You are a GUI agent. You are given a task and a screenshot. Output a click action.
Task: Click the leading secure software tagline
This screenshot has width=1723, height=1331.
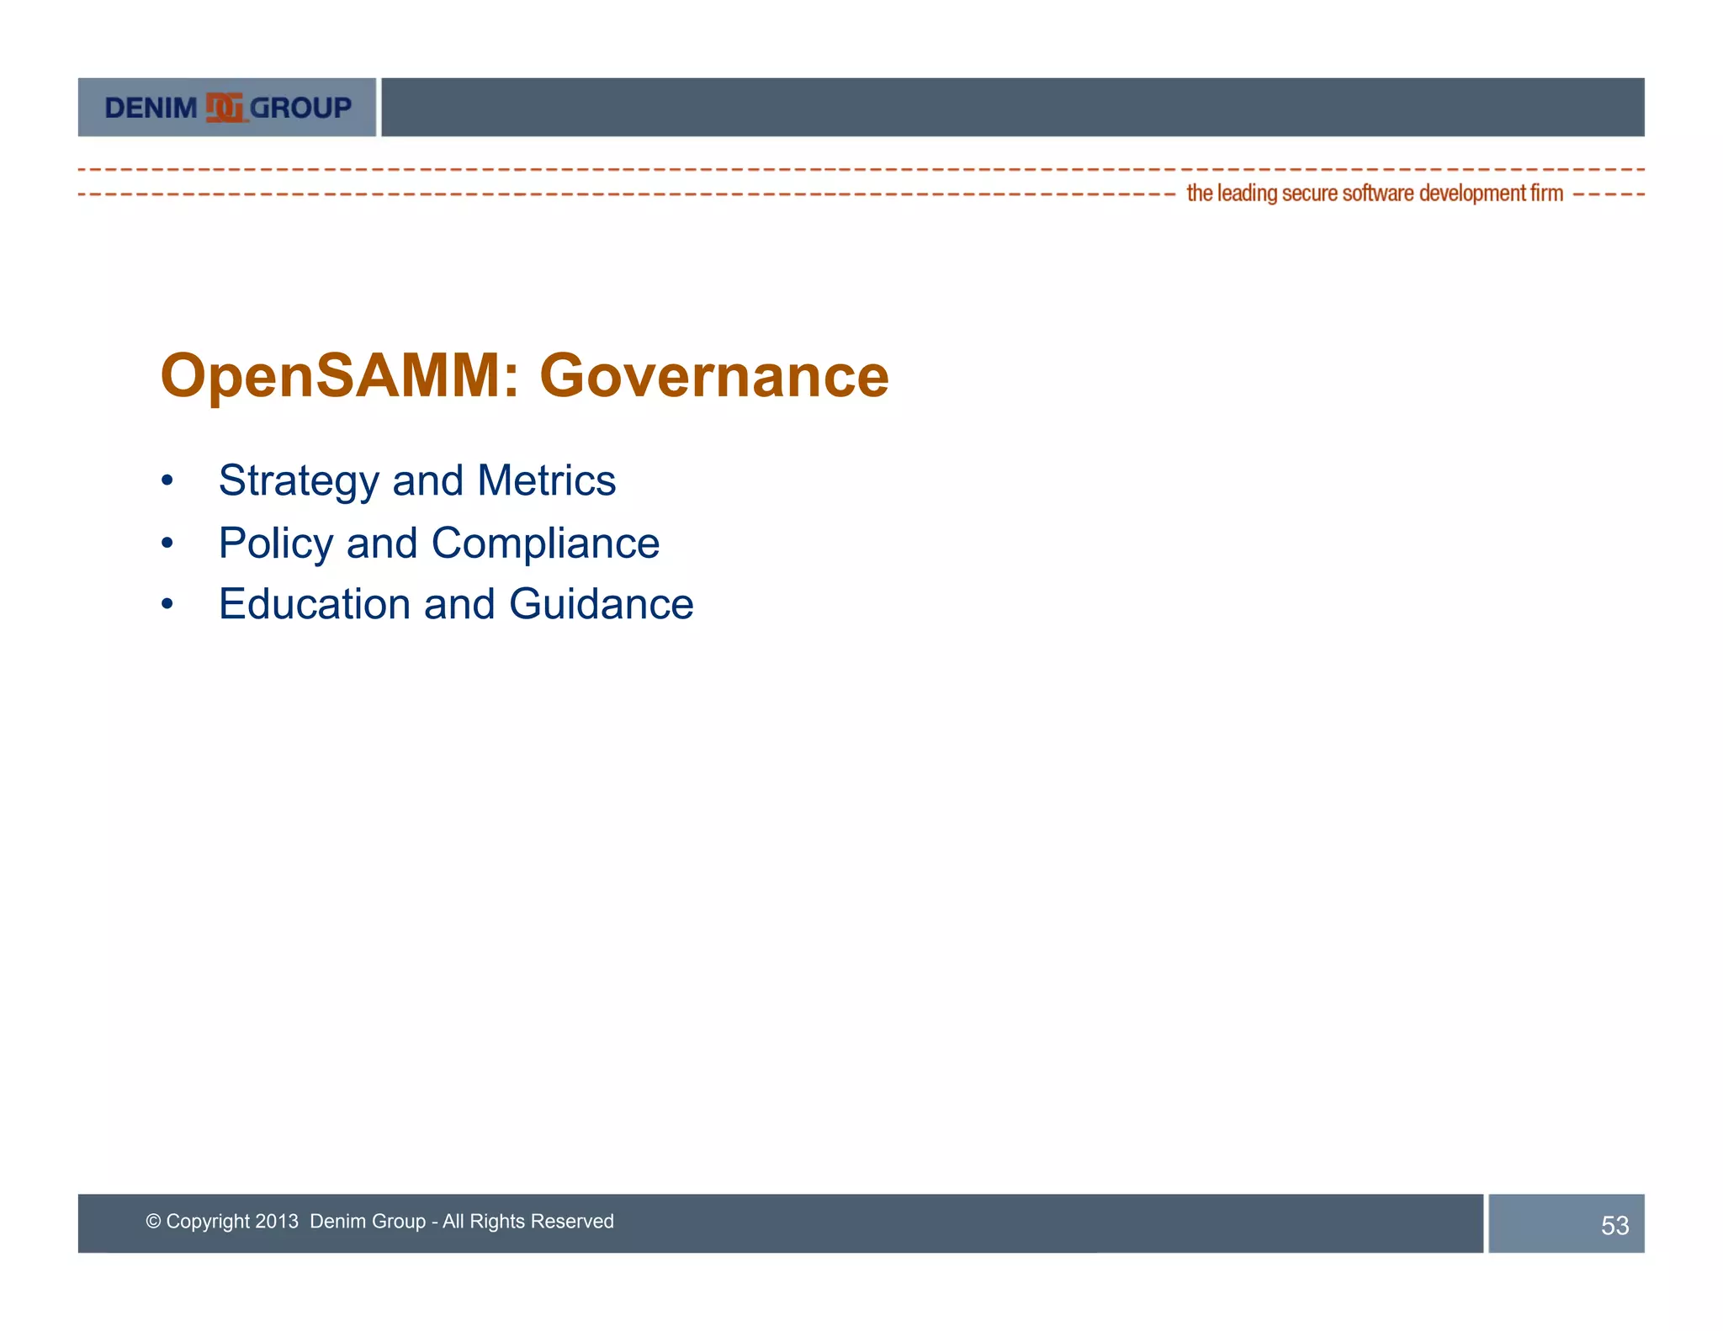[x=1374, y=194]
